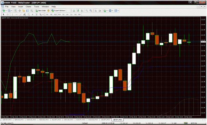Viewport: 207px width, 125px height.
Task: Open the Strategy Tester icon
Action: pos(32,11)
